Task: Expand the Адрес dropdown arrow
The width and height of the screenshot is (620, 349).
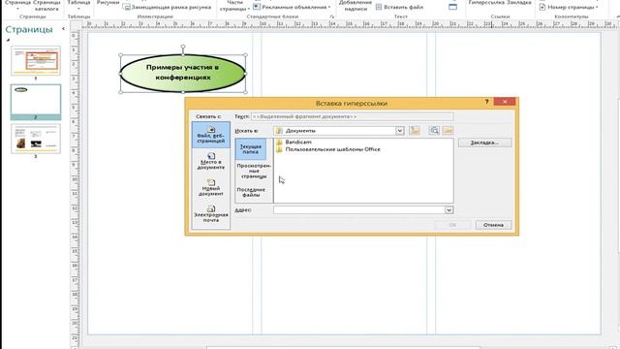Action: 449,210
